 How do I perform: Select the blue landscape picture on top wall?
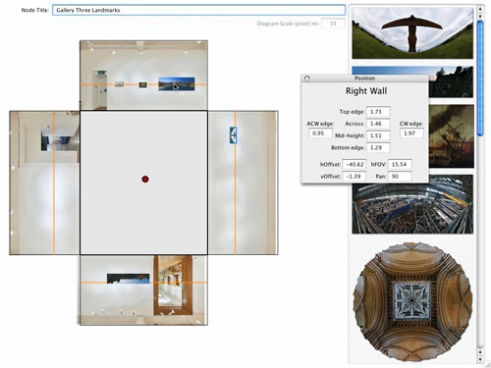[177, 83]
